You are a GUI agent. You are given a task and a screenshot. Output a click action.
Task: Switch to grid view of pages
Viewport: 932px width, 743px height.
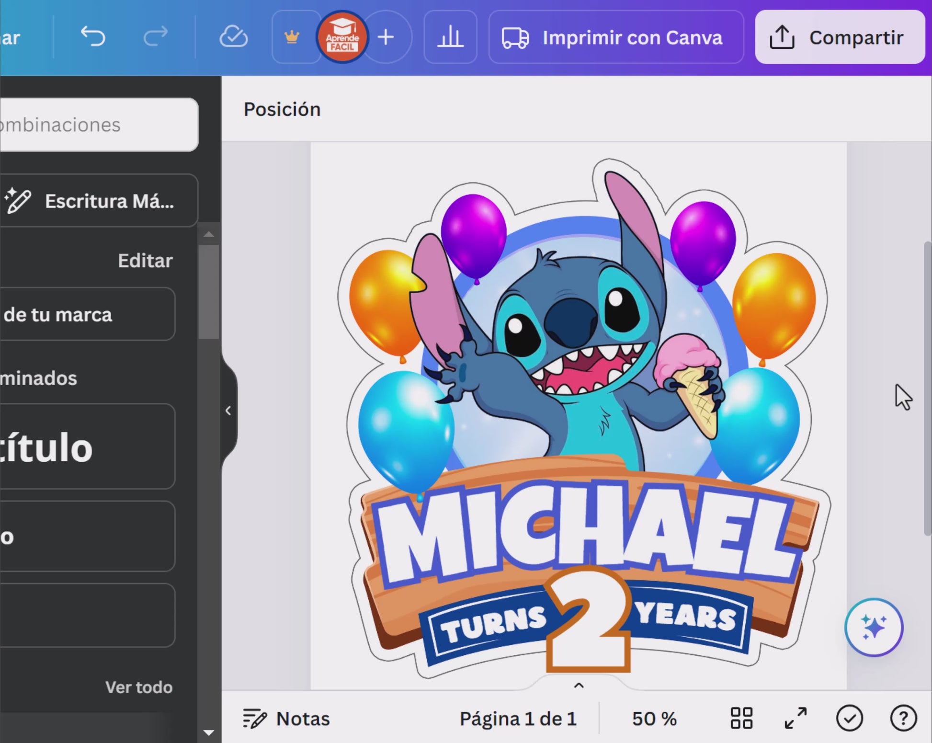pyautogui.click(x=741, y=718)
